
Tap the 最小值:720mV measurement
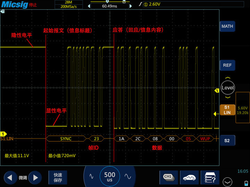point(62,155)
